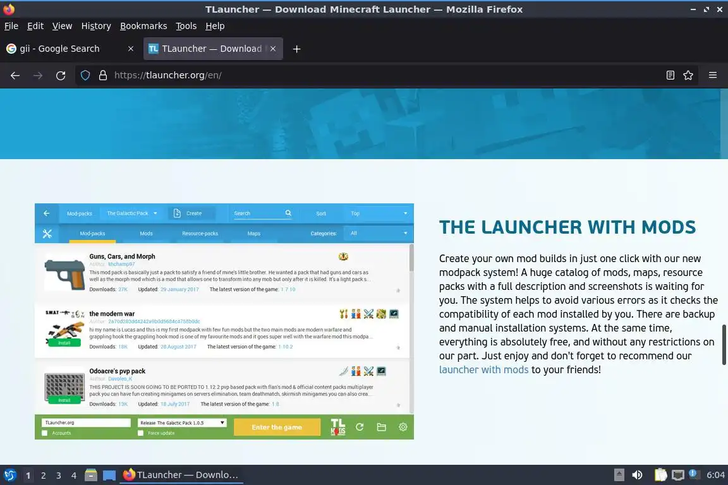Select the underlined Mod-packs tab

point(92,234)
